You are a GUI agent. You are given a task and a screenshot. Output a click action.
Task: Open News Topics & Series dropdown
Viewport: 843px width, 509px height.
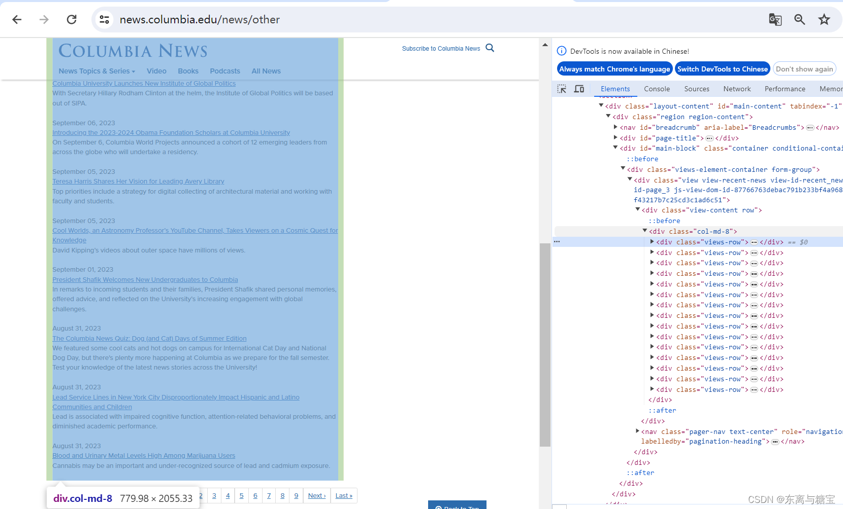pos(96,71)
